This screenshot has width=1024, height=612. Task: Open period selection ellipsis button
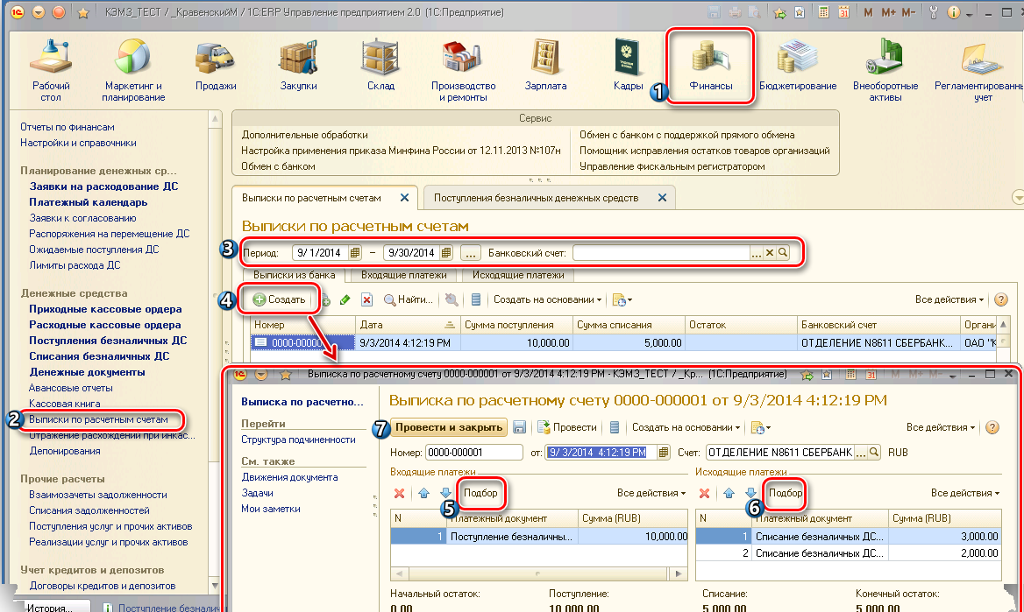click(x=470, y=252)
